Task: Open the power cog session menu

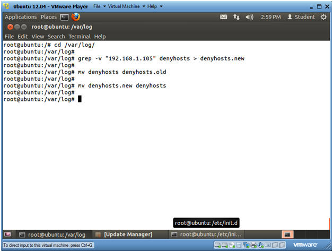Action: click(323, 17)
